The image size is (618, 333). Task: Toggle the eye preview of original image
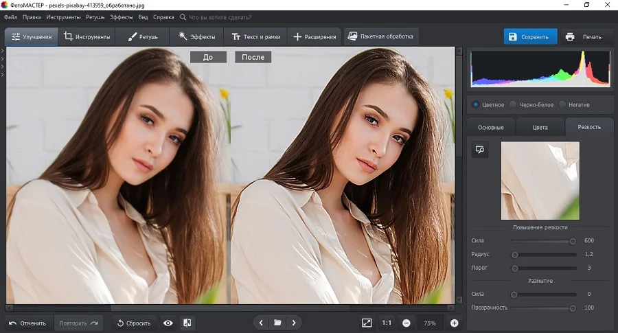[x=168, y=323]
